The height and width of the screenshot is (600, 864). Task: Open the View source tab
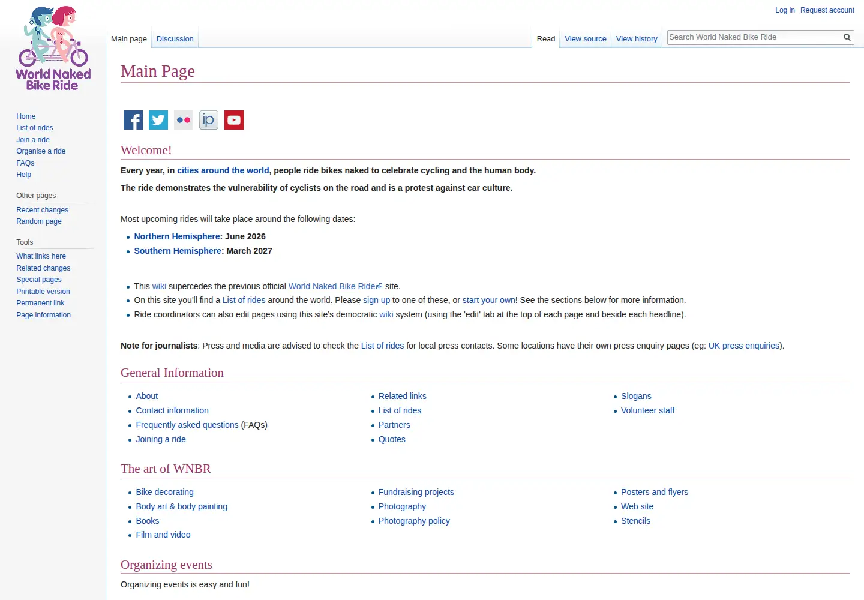click(586, 39)
